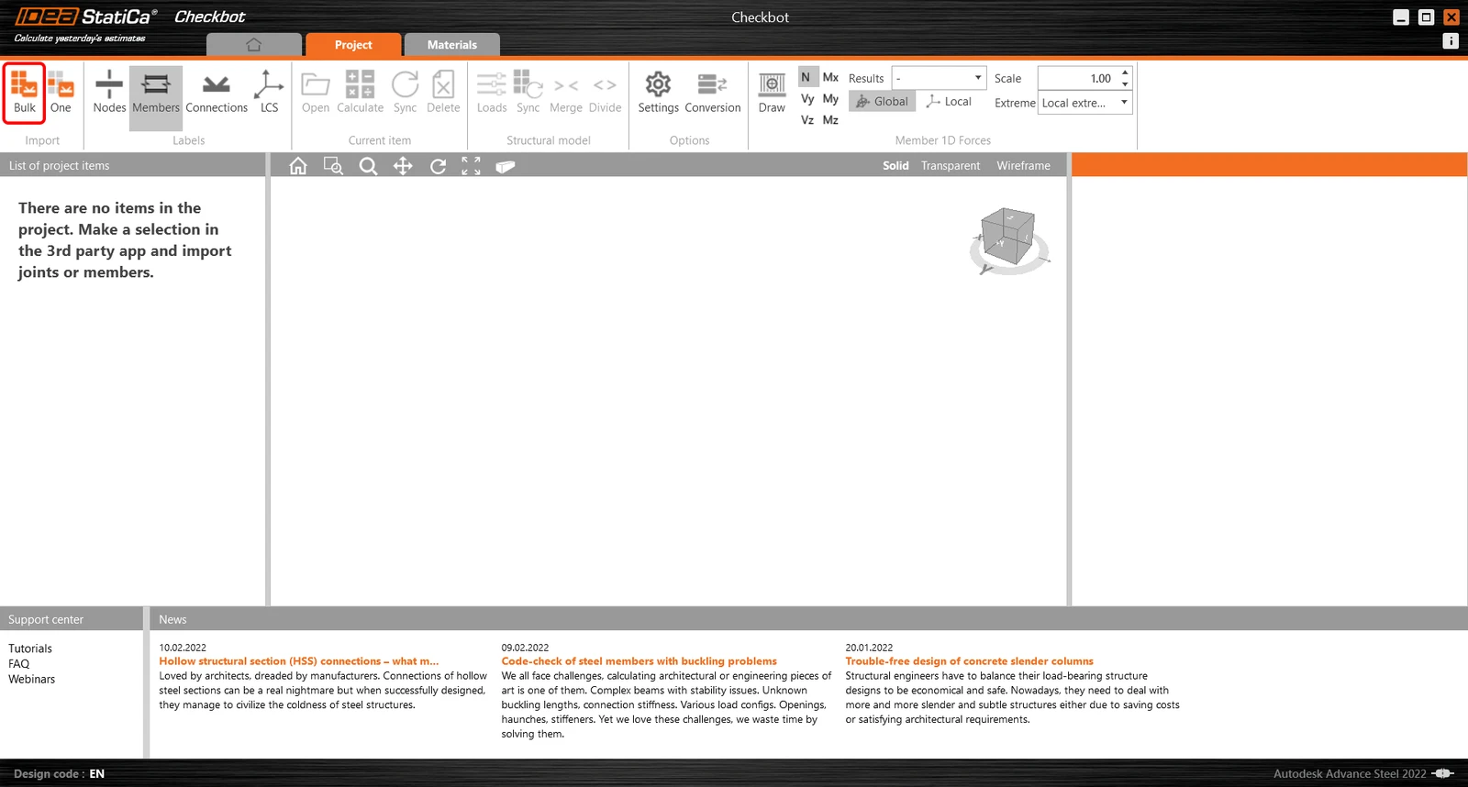Select the Vy force component
This screenshot has height=787, width=1468.
(x=807, y=99)
